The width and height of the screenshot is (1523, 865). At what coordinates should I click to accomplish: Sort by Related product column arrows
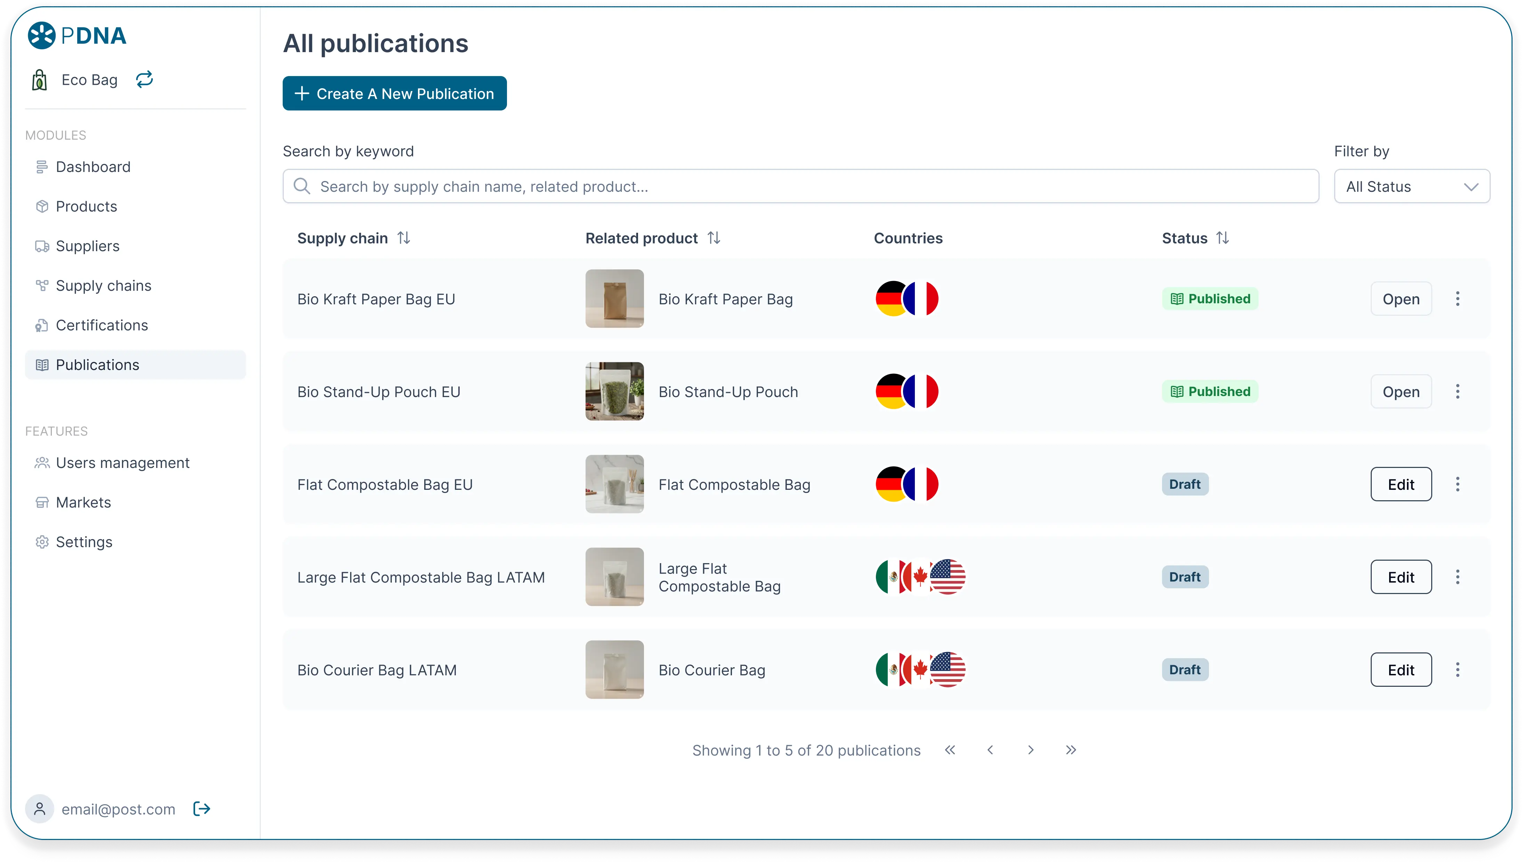click(x=714, y=238)
